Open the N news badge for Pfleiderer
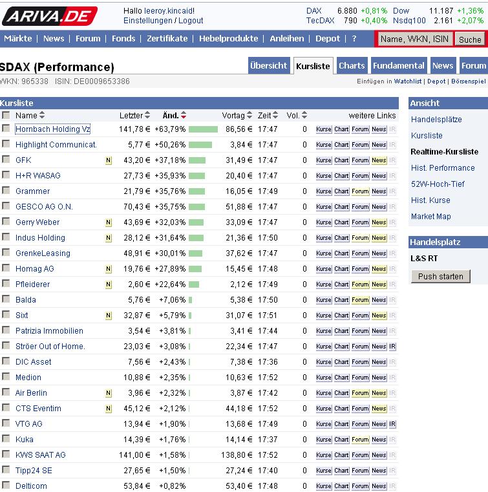 (109, 284)
